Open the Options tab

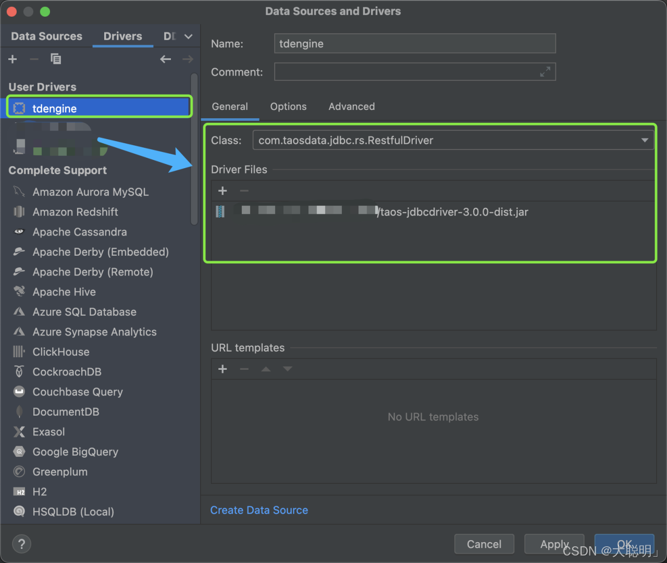[x=288, y=107]
